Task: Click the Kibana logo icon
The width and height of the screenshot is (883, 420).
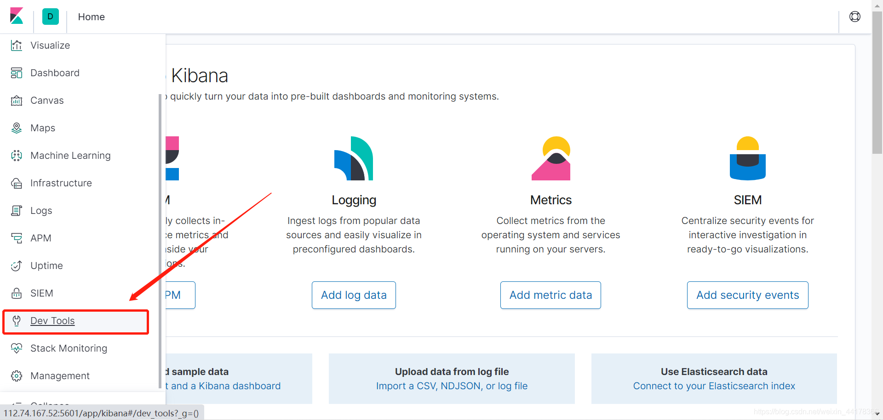Action: (17, 16)
